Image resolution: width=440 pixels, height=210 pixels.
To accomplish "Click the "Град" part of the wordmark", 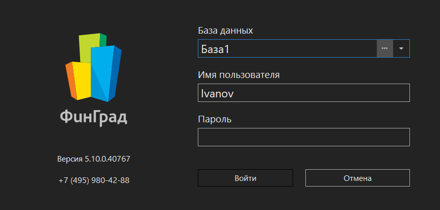I will click(x=109, y=118).
